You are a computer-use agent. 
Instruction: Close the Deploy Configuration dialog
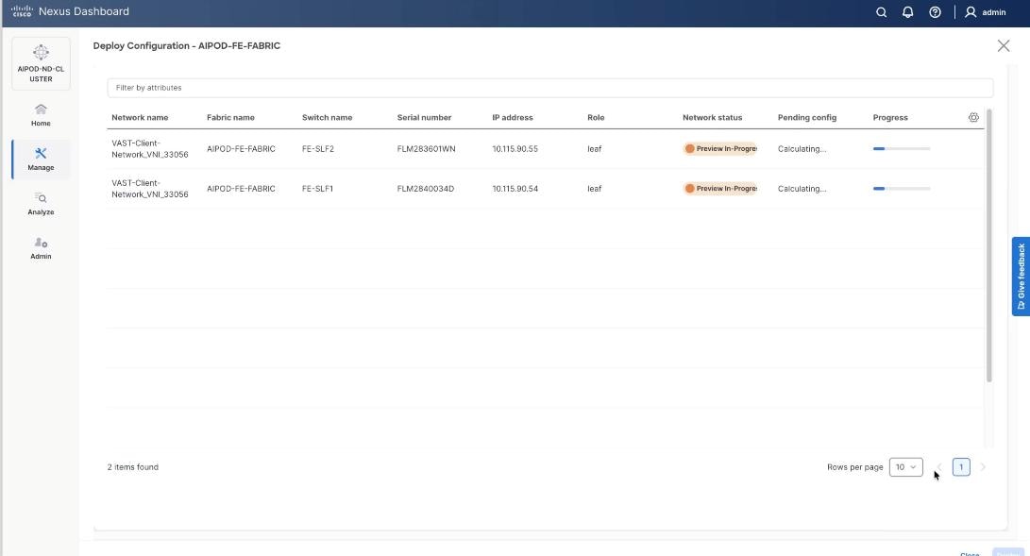click(x=1003, y=45)
